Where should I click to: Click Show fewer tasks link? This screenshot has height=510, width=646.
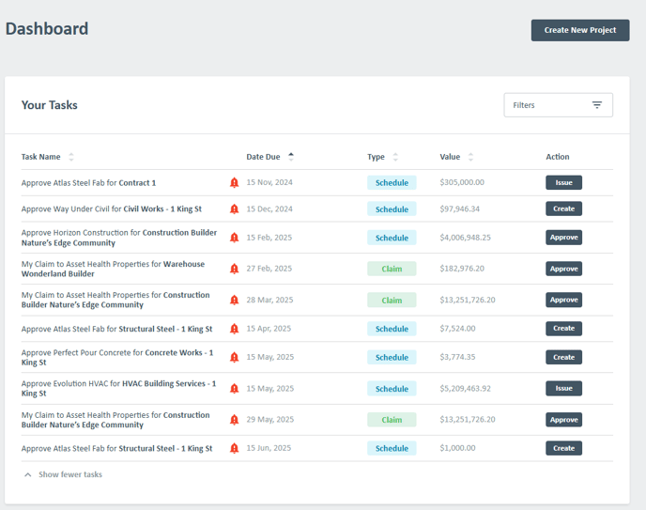(x=70, y=474)
